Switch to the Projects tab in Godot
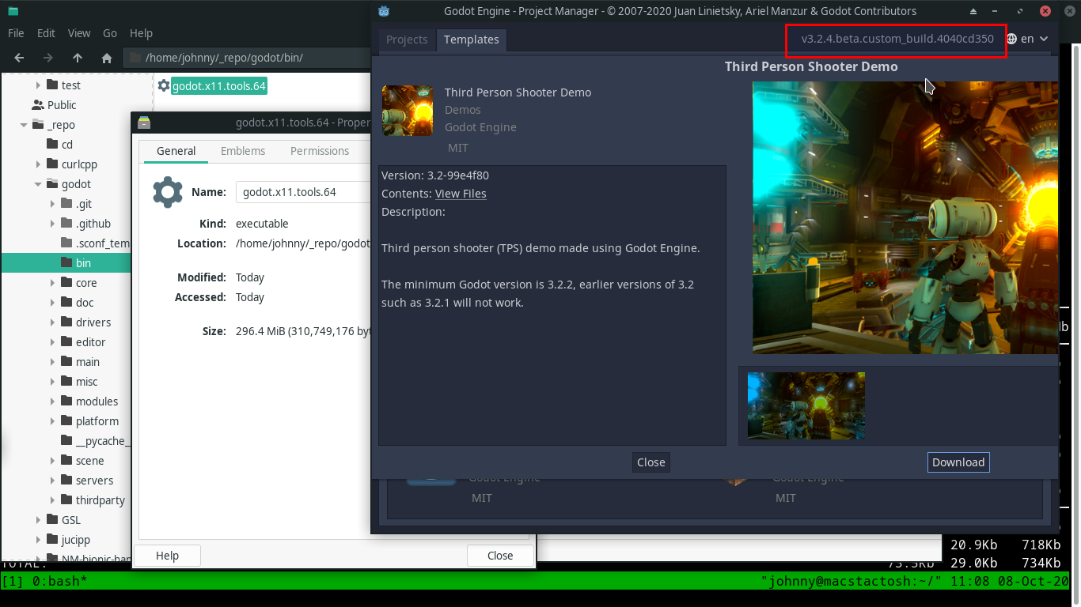 pos(407,40)
